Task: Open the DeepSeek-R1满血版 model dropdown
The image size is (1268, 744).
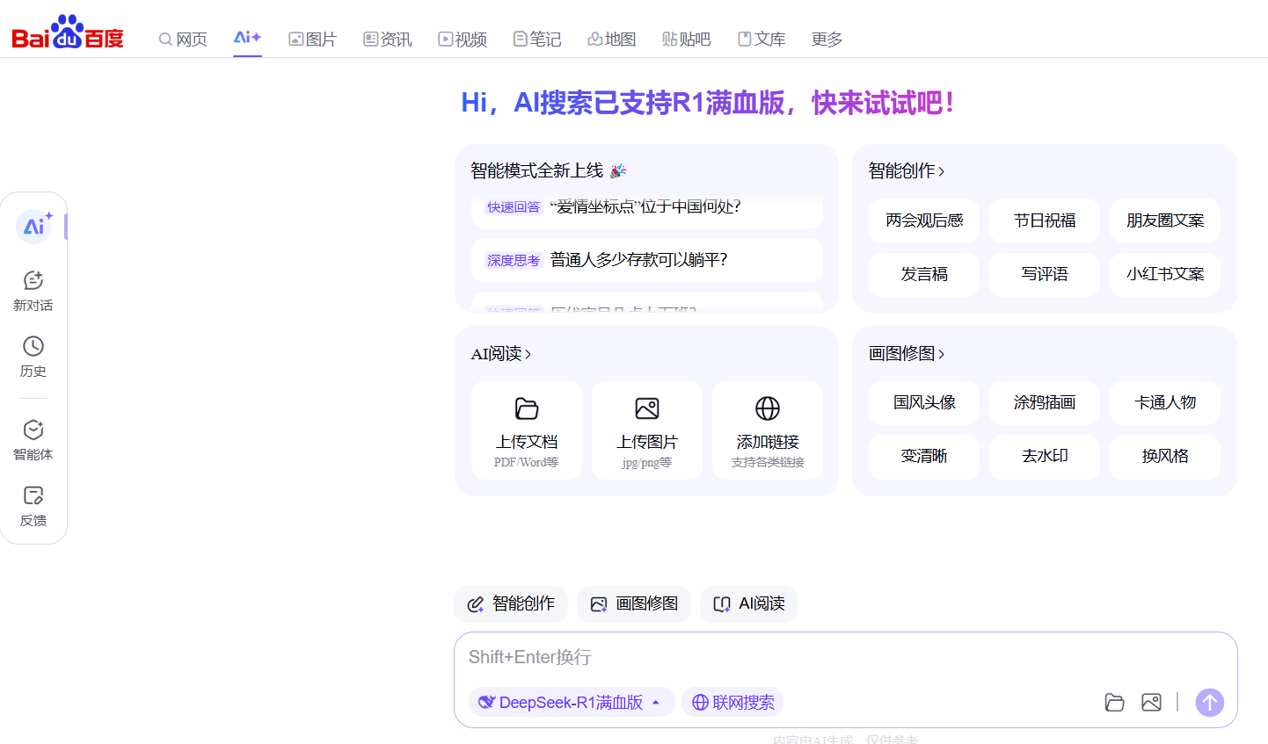Action: (572, 702)
